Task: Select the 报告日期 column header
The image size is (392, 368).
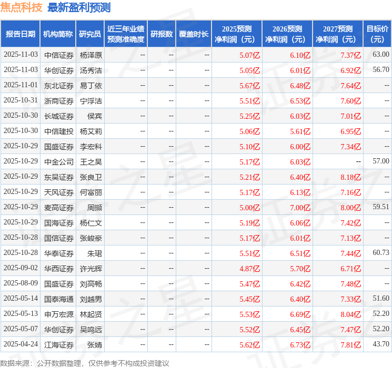Action: pyautogui.click(x=21, y=34)
